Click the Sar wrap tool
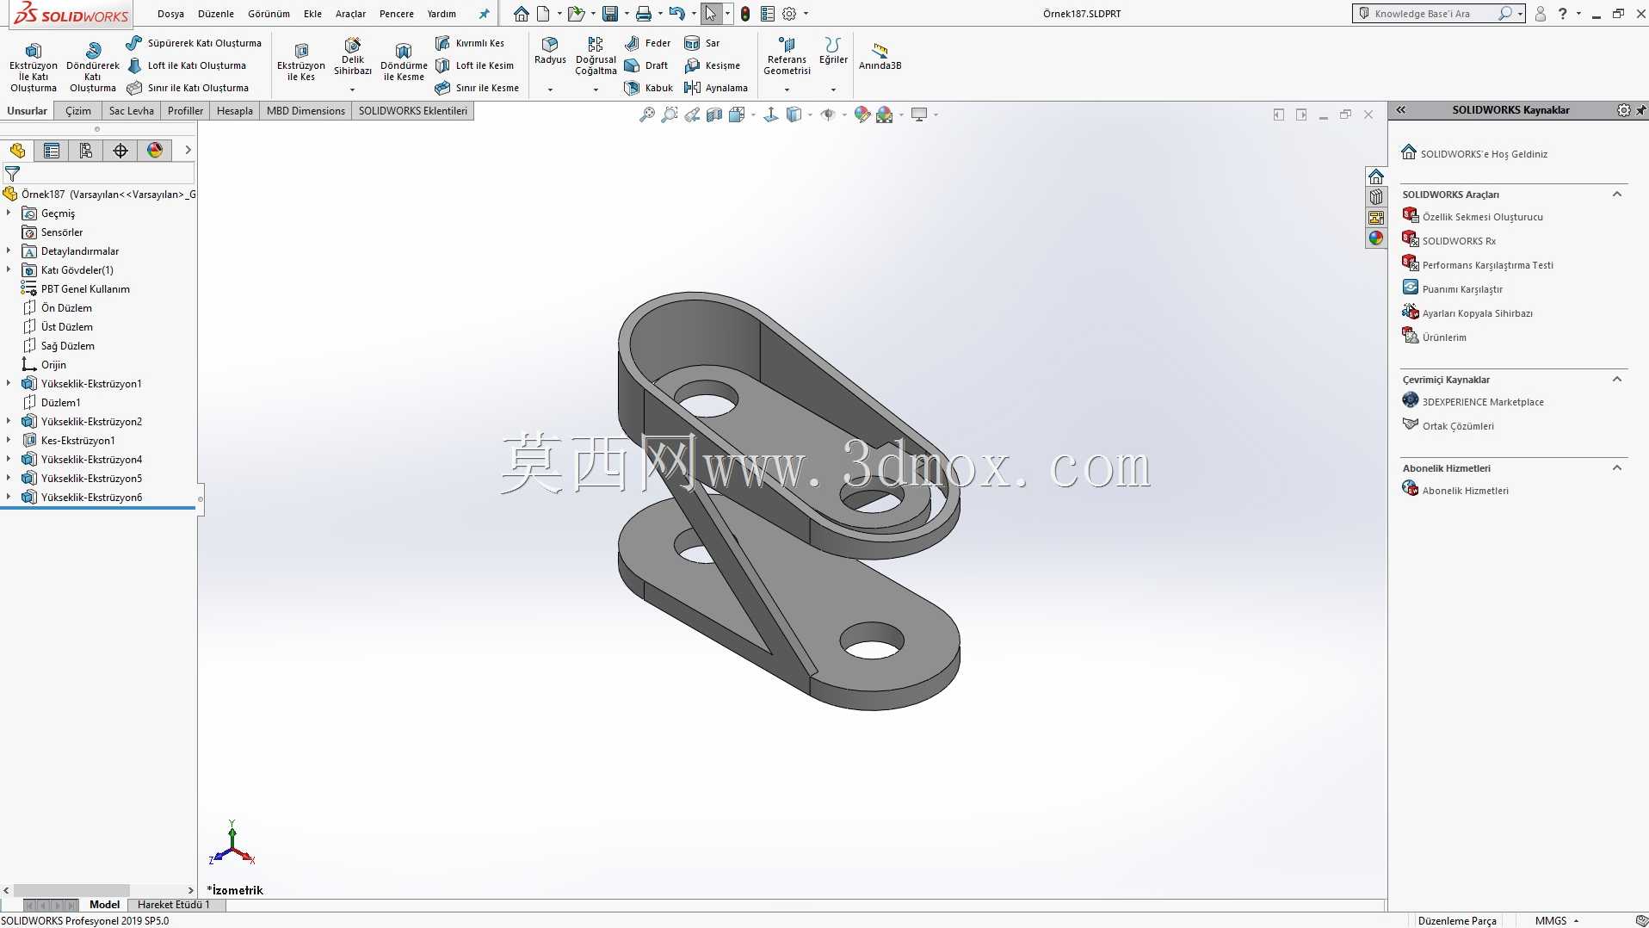1649x928 pixels. (x=702, y=43)
